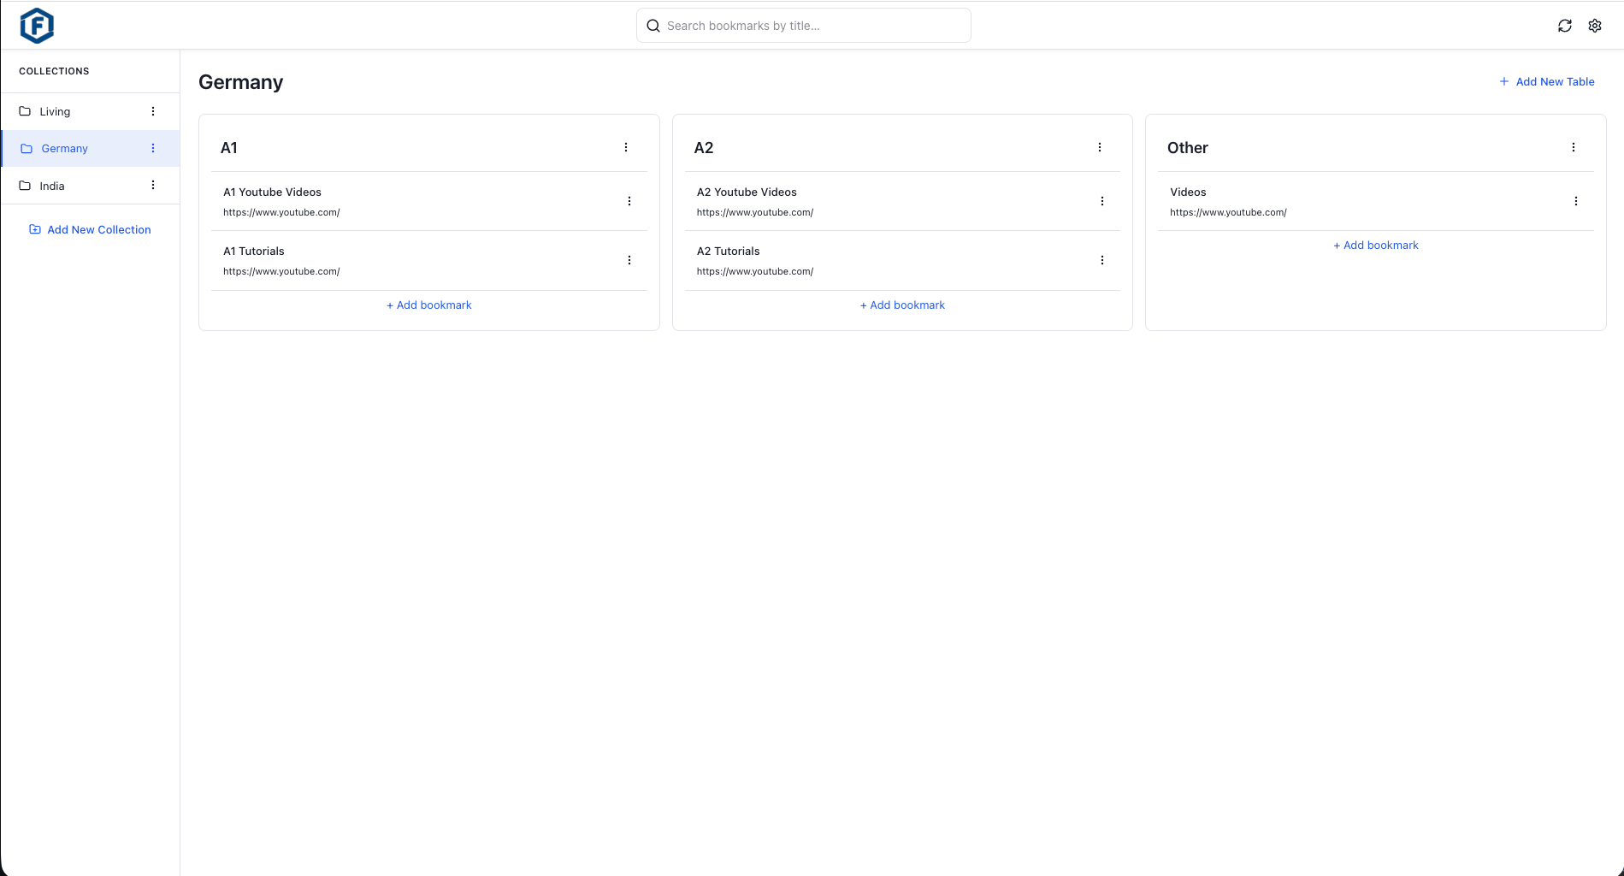The width and height of the screenshot is (1624, 876).
Task: Click Add New Table
Action: pyautogui.click(x=1547, y=81)
